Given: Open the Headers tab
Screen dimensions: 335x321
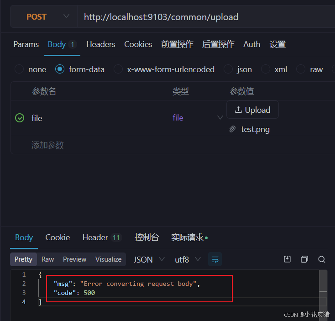Looking at the screenshot, I should (x=100, y=44).
